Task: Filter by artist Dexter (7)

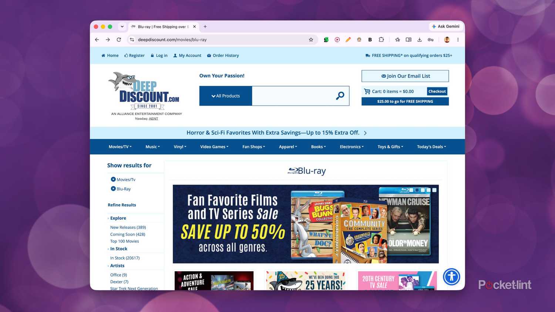Action: [119, 282]
